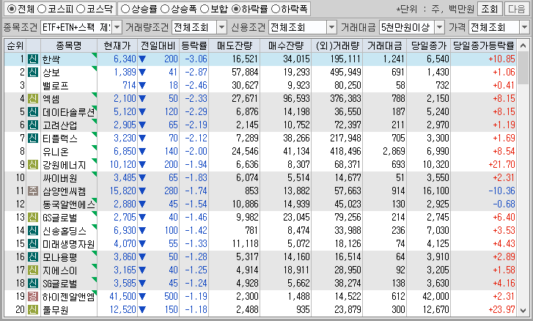Viewport: 533px width, 321px height.
Task: Sort by 거래대금 column header
Action: click(x=384, y=45)
